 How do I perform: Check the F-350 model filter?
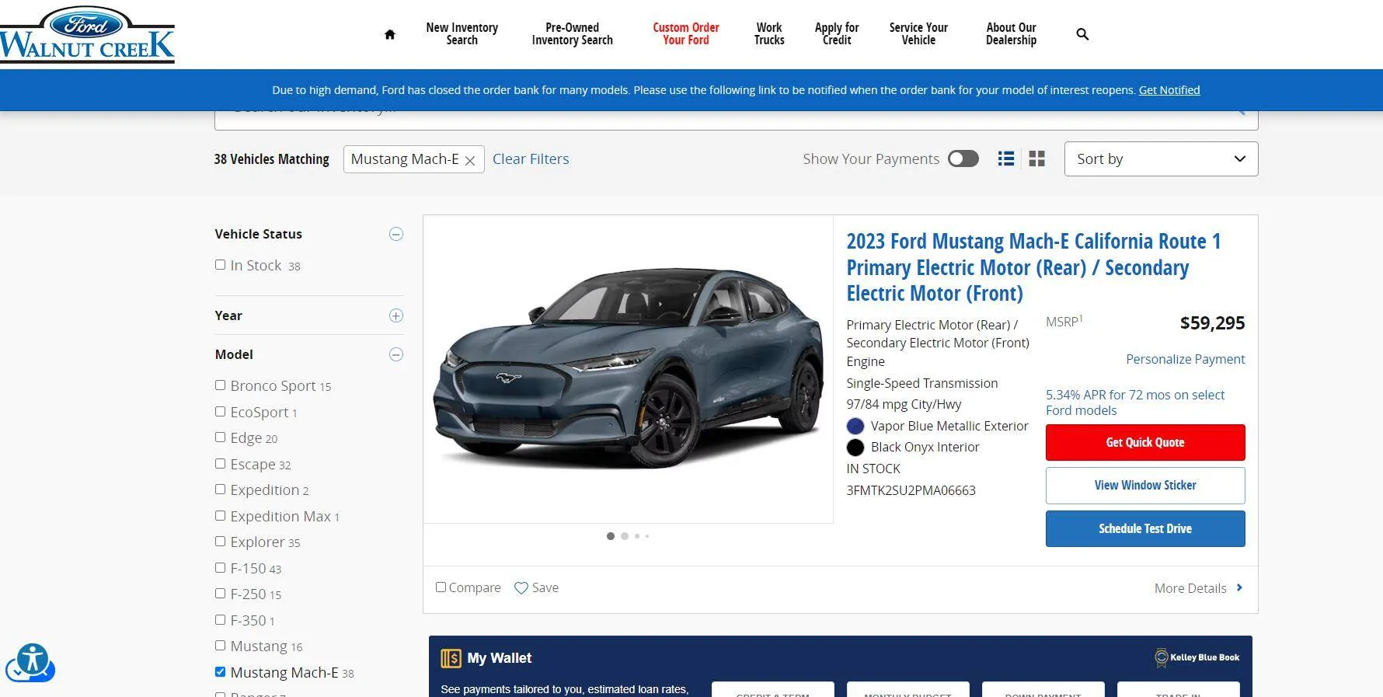[220, 620]
